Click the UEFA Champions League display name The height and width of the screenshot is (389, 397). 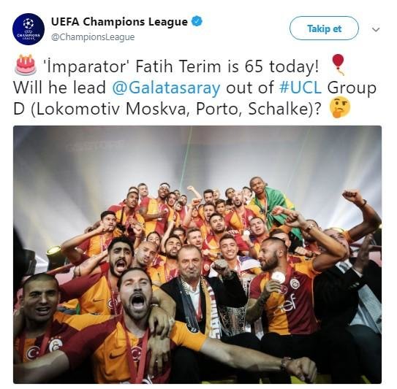(119, 22)
